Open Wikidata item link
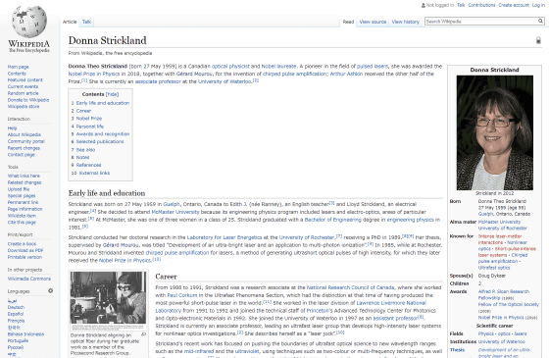This screenshot has height=358, width=549. point(22,216)
